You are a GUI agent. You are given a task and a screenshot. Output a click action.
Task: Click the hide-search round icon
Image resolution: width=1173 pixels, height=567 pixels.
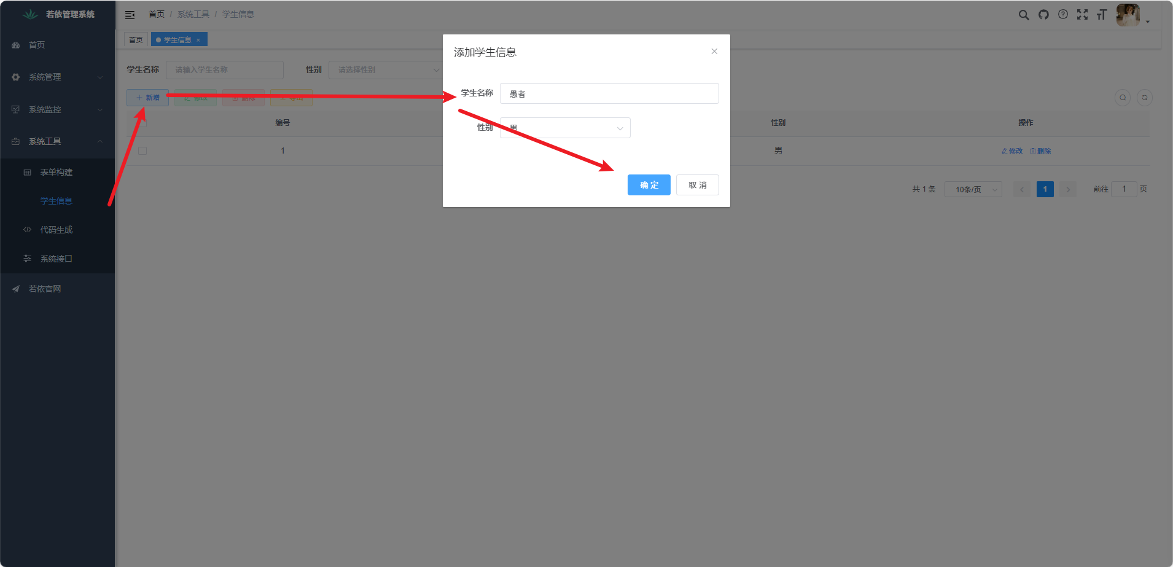(x=1123, y=98)
